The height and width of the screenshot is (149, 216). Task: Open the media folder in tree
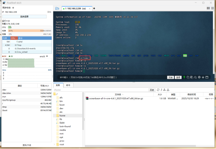pyautogui.click(x=61, y=130)
